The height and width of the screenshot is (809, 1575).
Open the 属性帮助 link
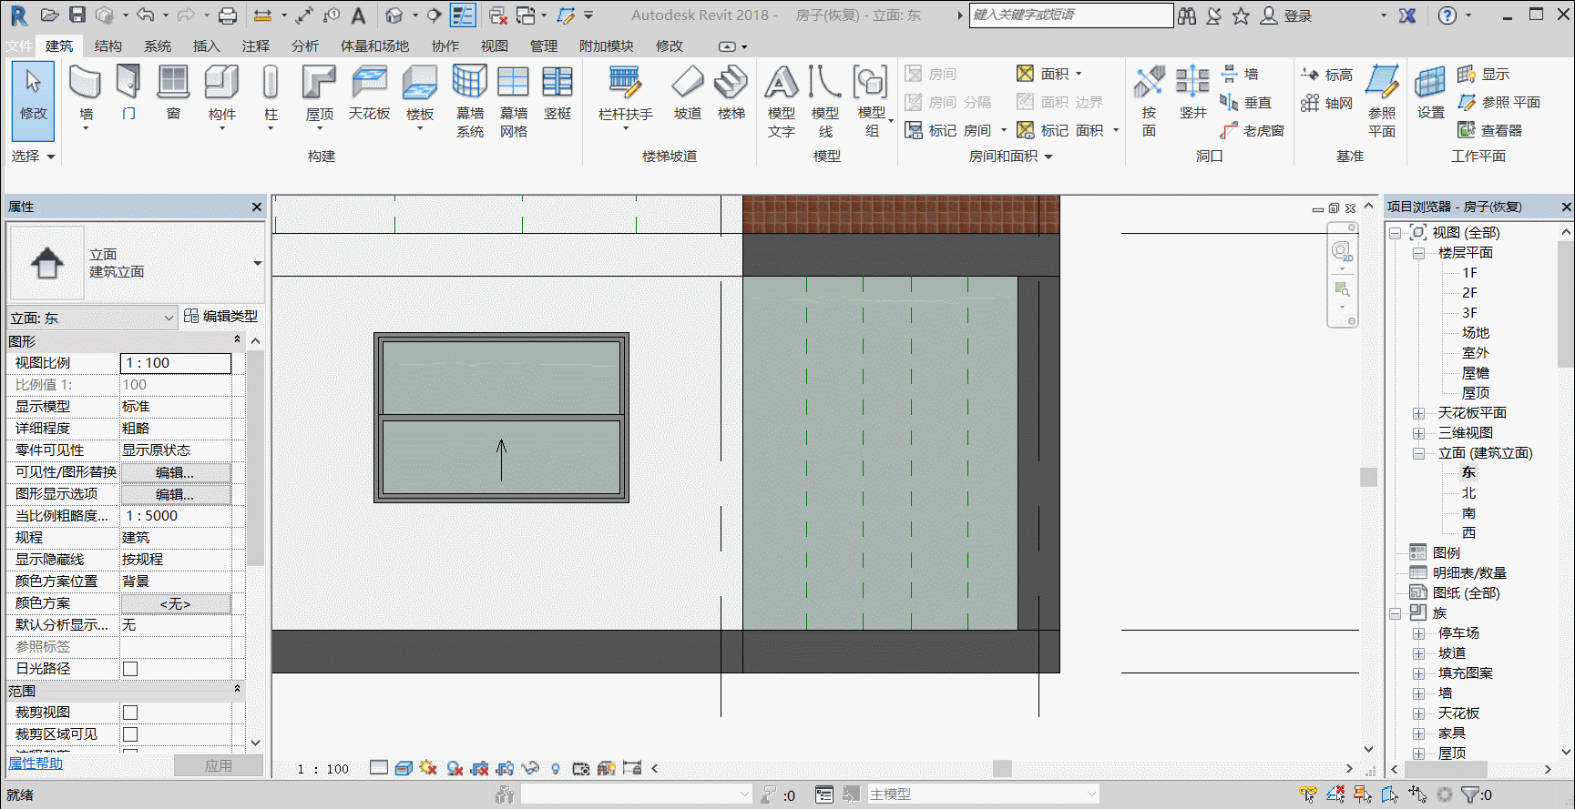click(x=36, y=763)
